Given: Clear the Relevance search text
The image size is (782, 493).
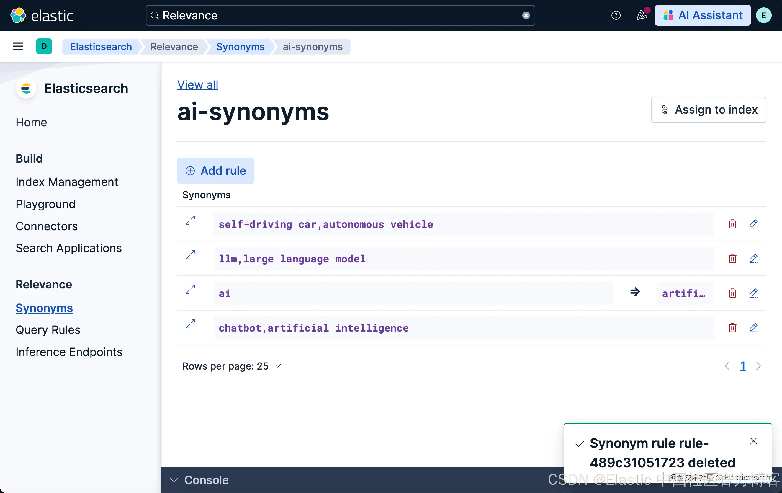Looking at the screenshot, I should 526,15.
